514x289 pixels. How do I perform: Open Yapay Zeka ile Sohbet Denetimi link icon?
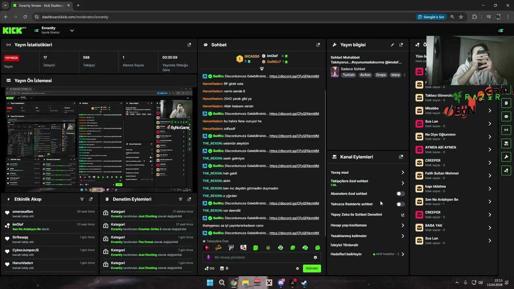pos(403,215)
